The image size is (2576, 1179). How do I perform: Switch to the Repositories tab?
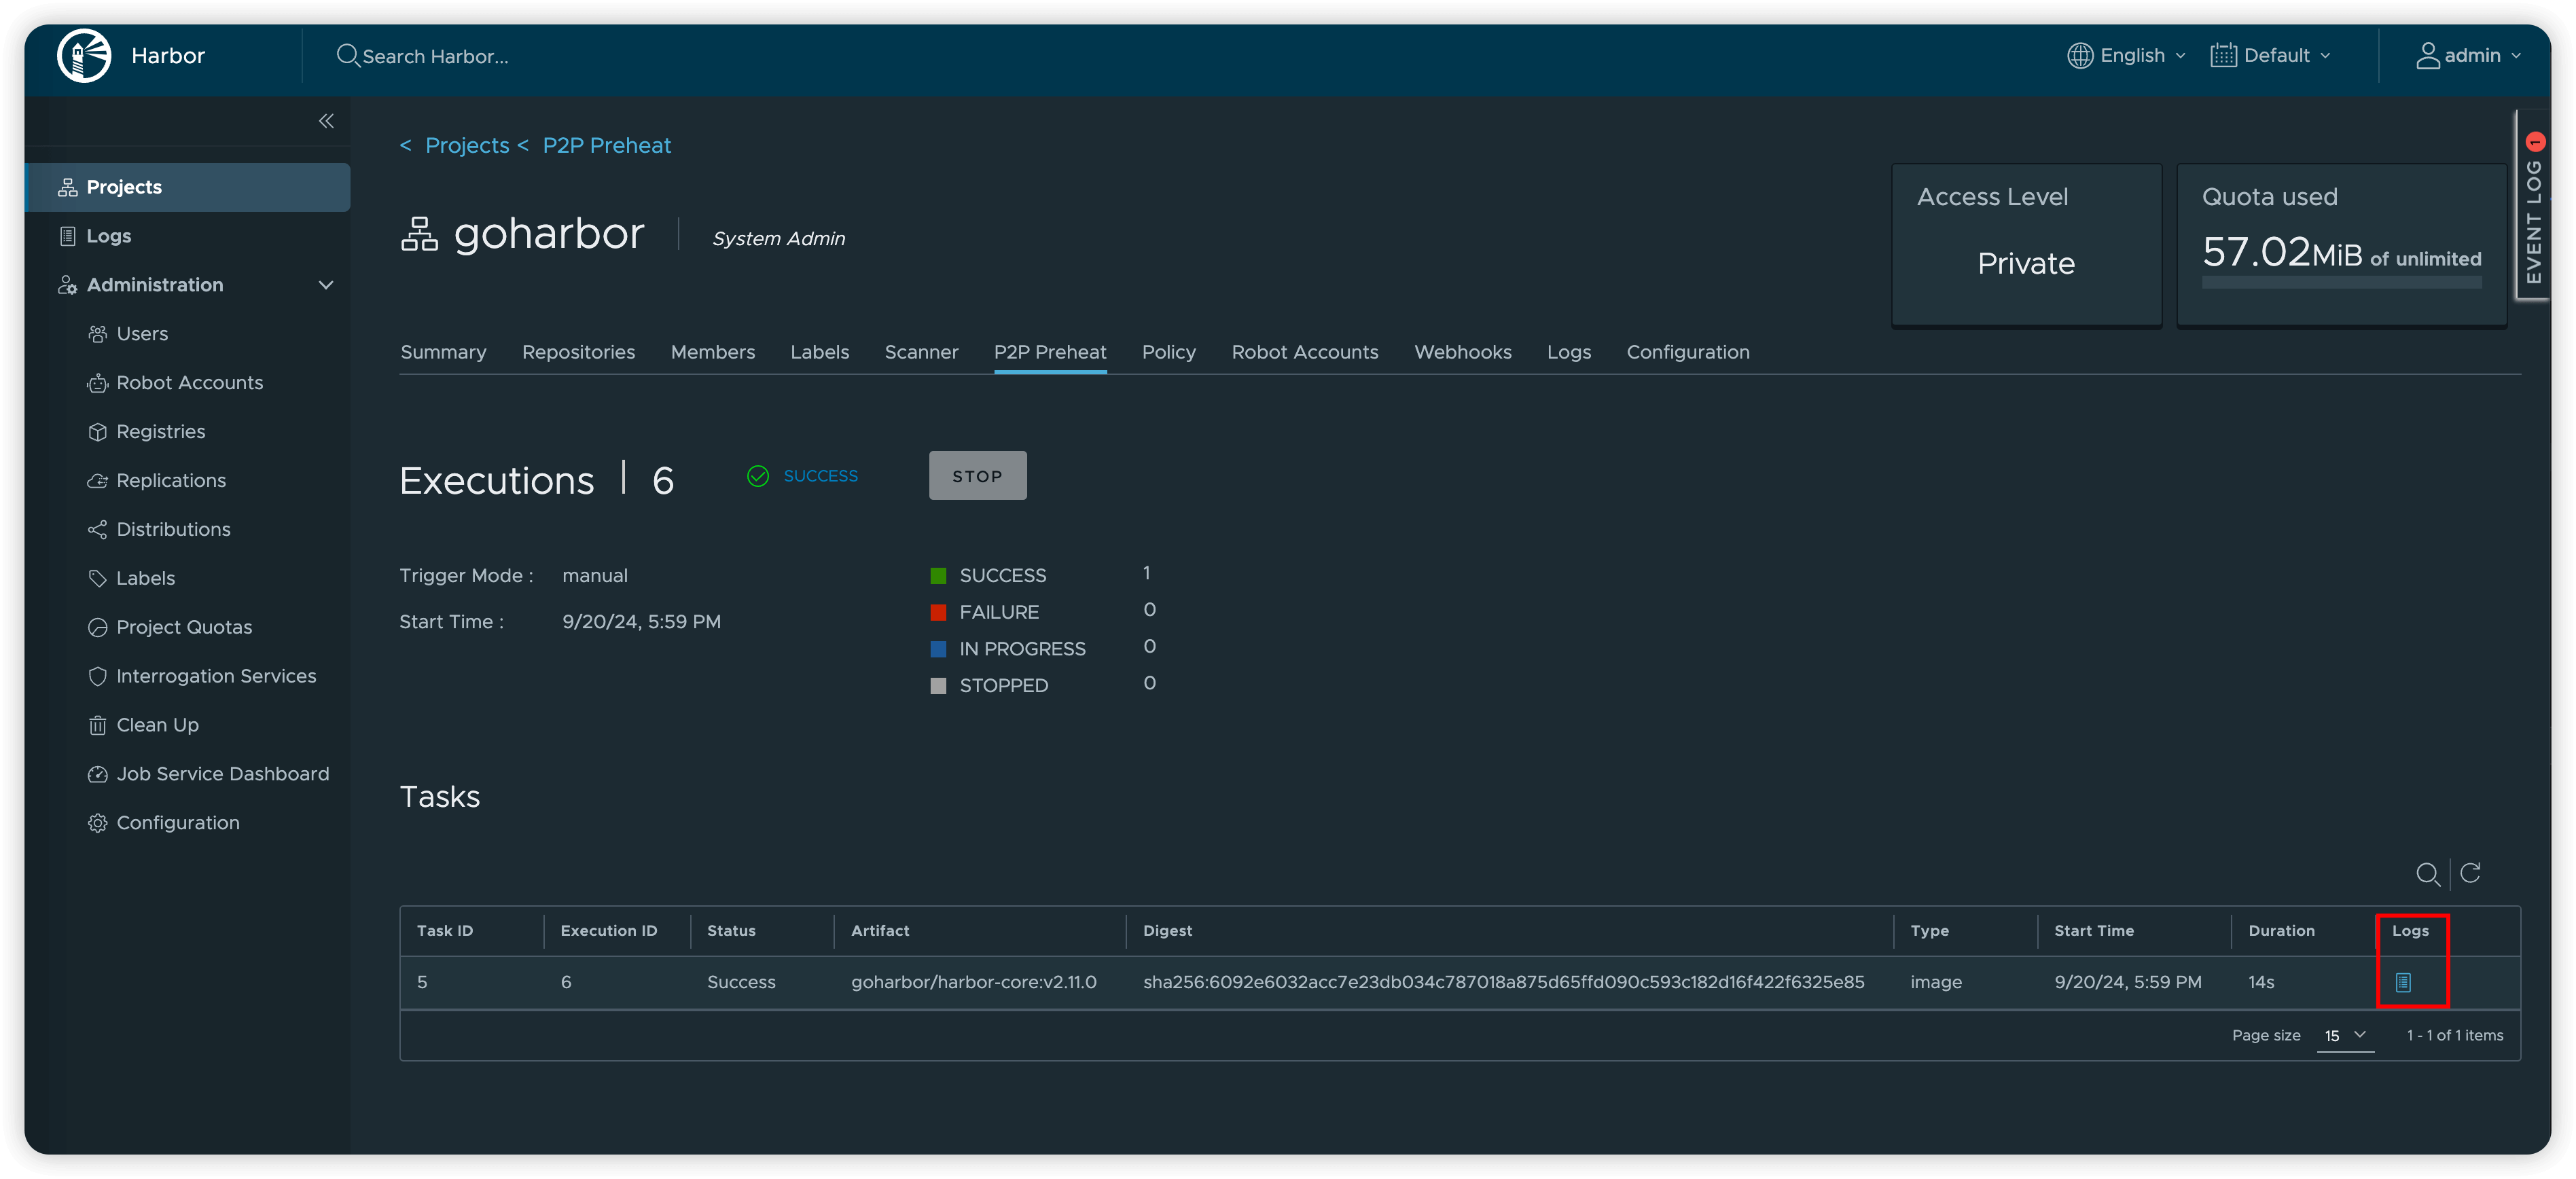(x=578, y=353)
